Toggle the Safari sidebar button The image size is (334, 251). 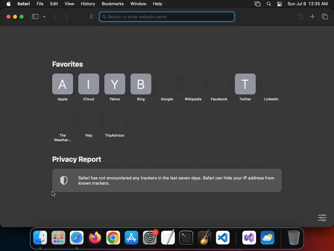(35, 17)
